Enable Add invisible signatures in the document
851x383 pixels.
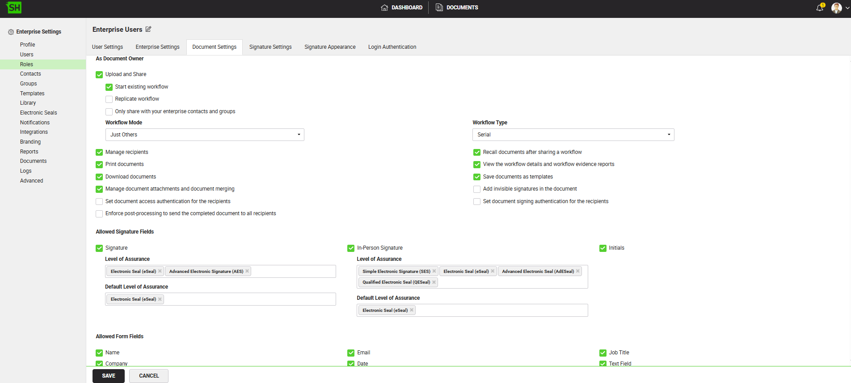click(477, 189)
